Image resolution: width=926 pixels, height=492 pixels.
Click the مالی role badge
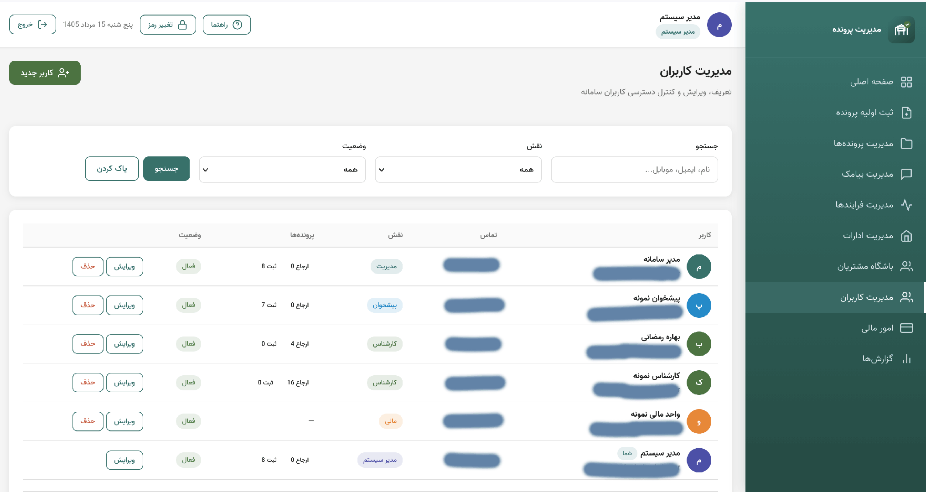[391, 421]
